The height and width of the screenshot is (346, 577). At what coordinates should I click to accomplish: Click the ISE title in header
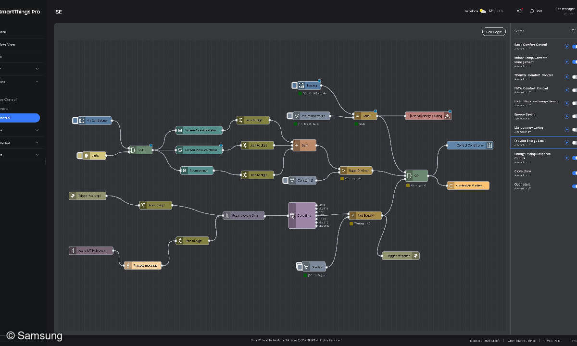click(58, 12)
